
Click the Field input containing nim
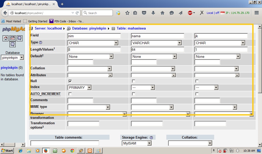click(x=93, y=36)
